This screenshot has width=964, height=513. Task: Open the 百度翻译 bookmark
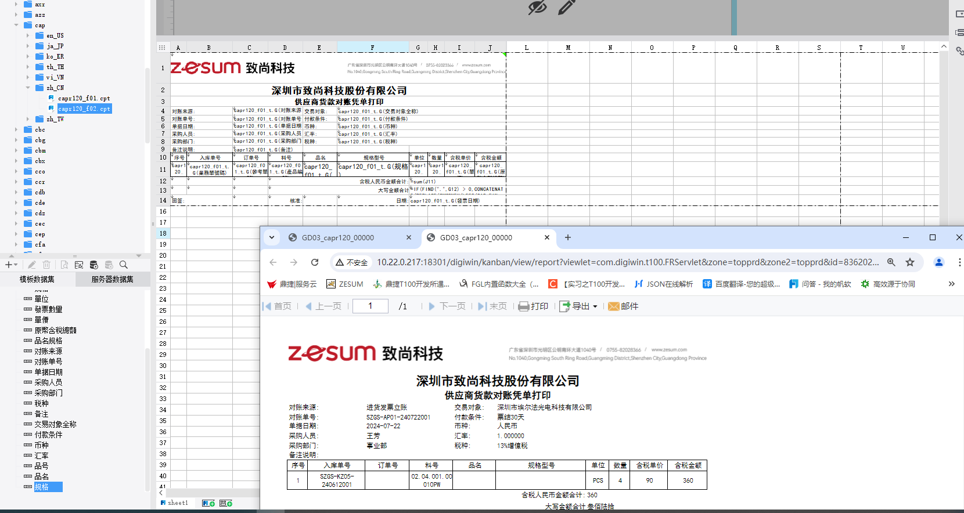tap(742, 284)
